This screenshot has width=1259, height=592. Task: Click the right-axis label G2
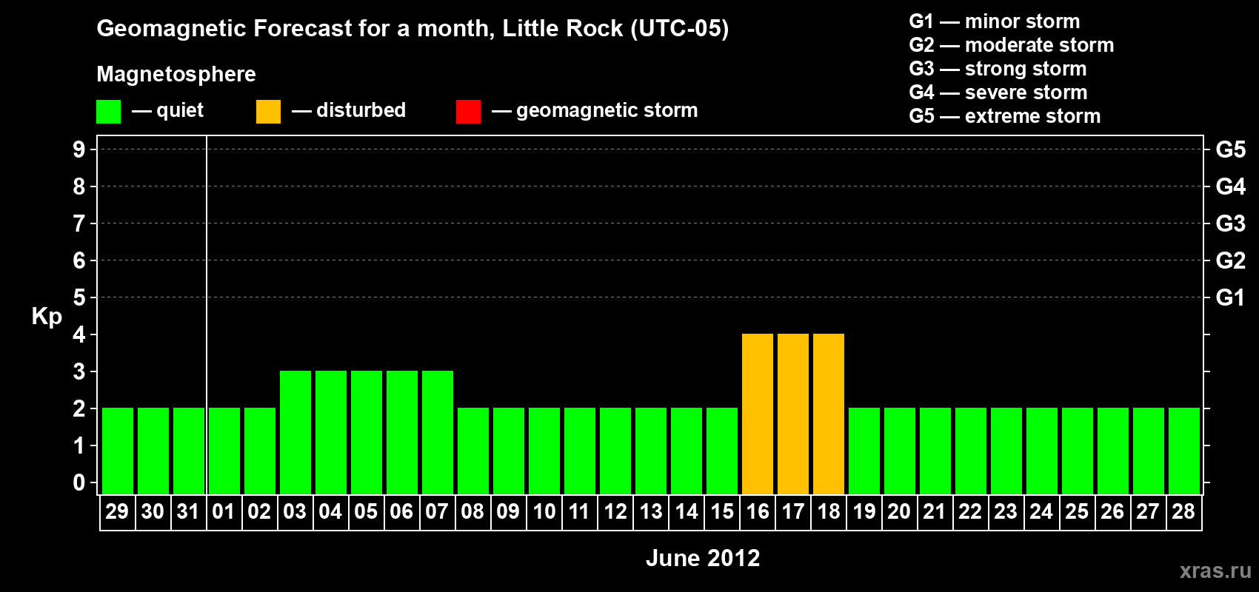click(1231, 260)
